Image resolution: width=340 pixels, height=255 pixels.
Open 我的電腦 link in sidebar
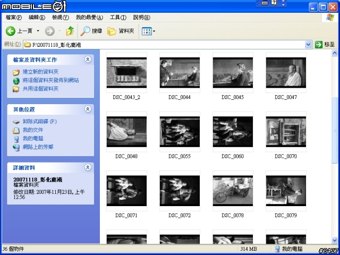33,138
